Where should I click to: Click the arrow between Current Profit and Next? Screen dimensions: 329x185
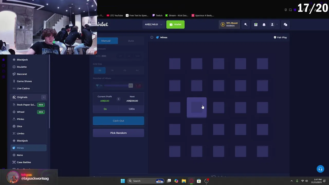[118, 99]
